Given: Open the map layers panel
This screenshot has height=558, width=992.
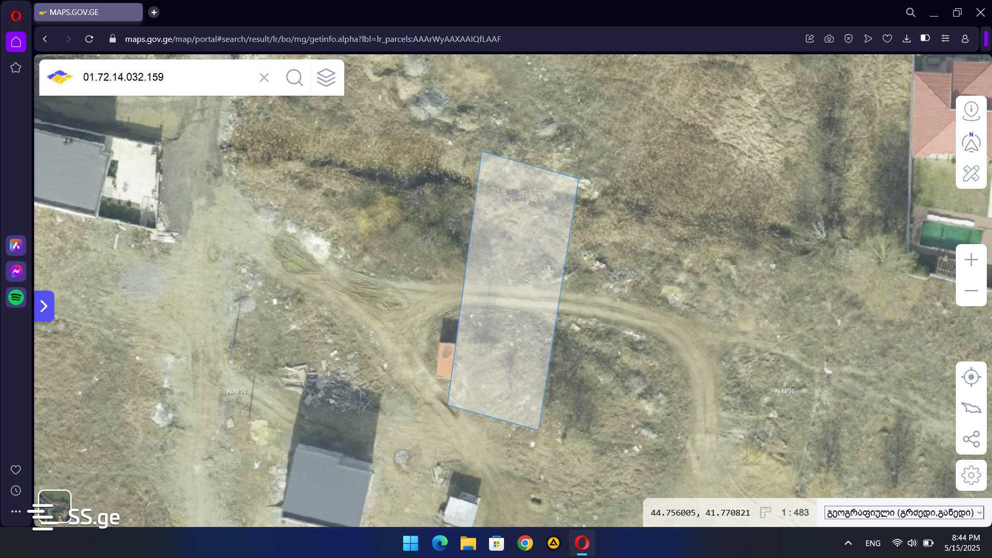Looking at the screenshot, I should pyautogui.click(x=326, y=78).
